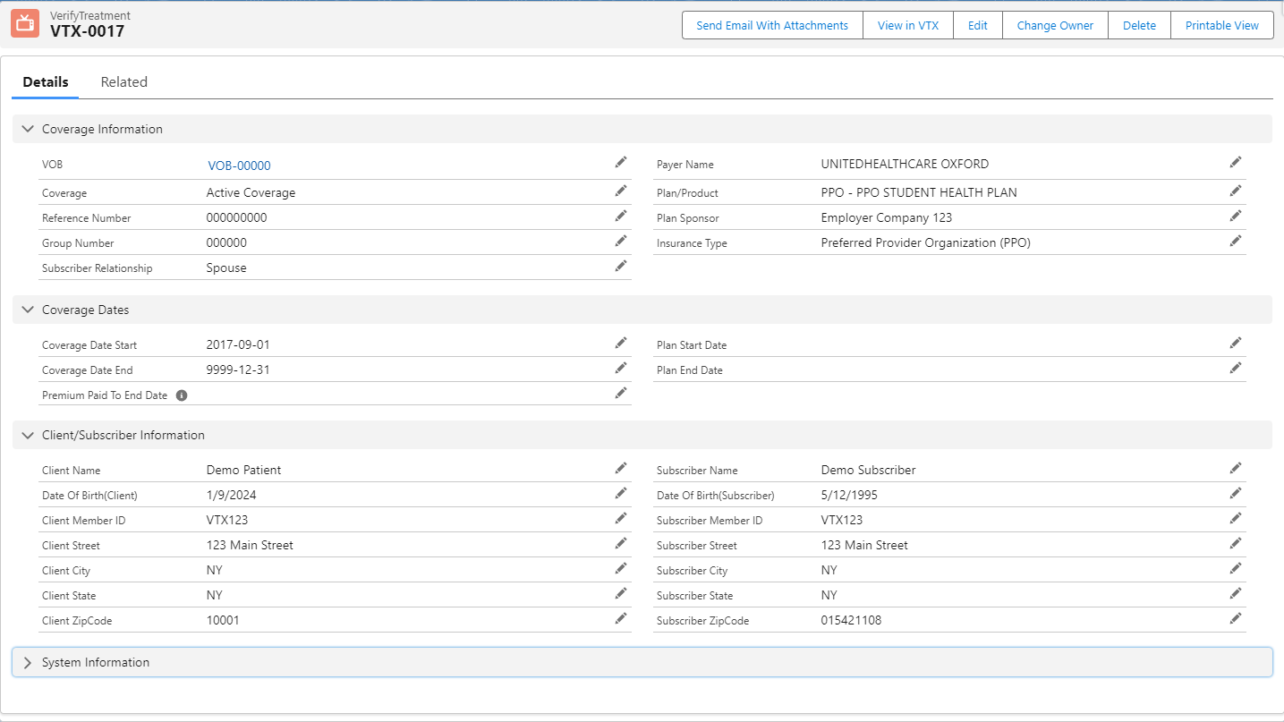The image size is (1284, 722).
Task: Collapse the Coverage Dates section
Action: pyautogui.click(x=28, y=310)
